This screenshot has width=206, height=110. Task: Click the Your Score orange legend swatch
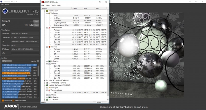[x=3, y=101]
